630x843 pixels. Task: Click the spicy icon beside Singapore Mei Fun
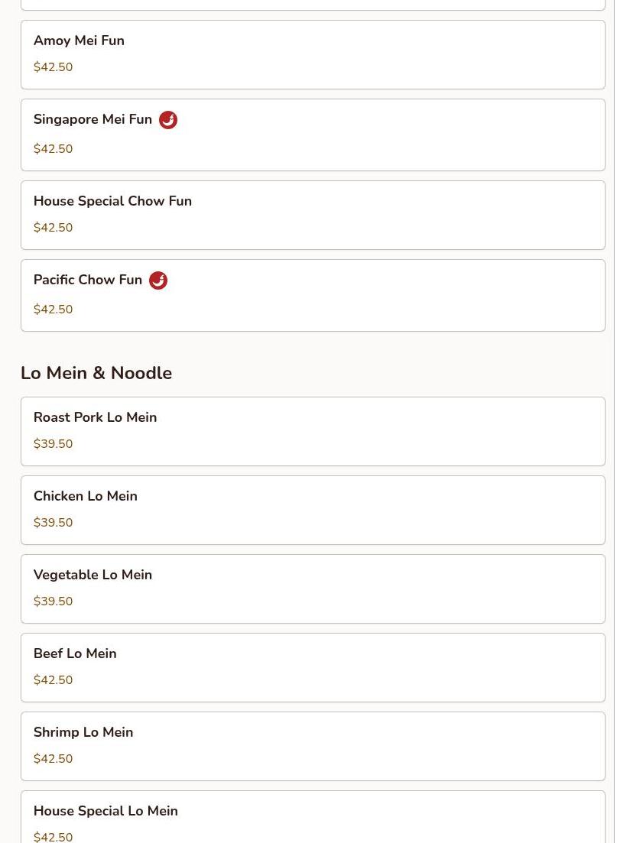click(x=168, y=120)
